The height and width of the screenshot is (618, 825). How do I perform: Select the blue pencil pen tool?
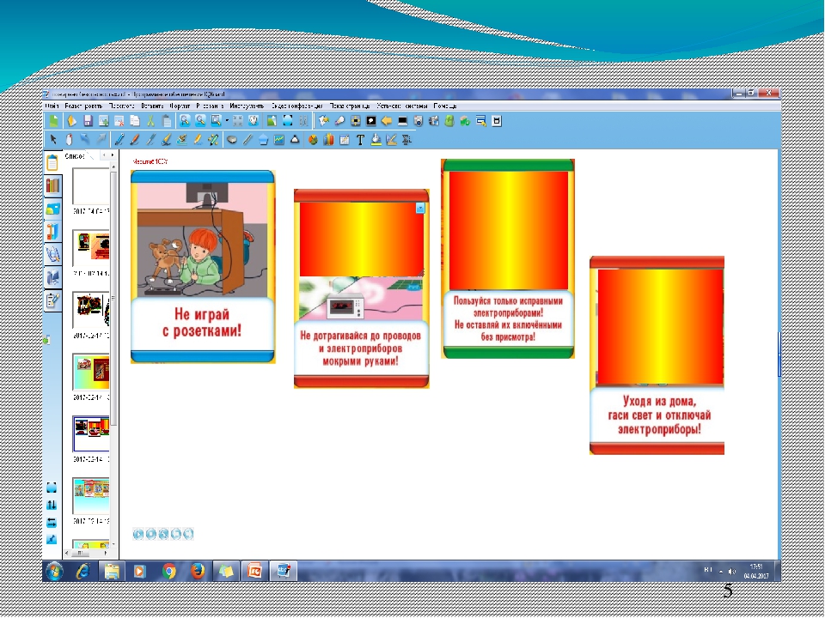coord(119,139)
